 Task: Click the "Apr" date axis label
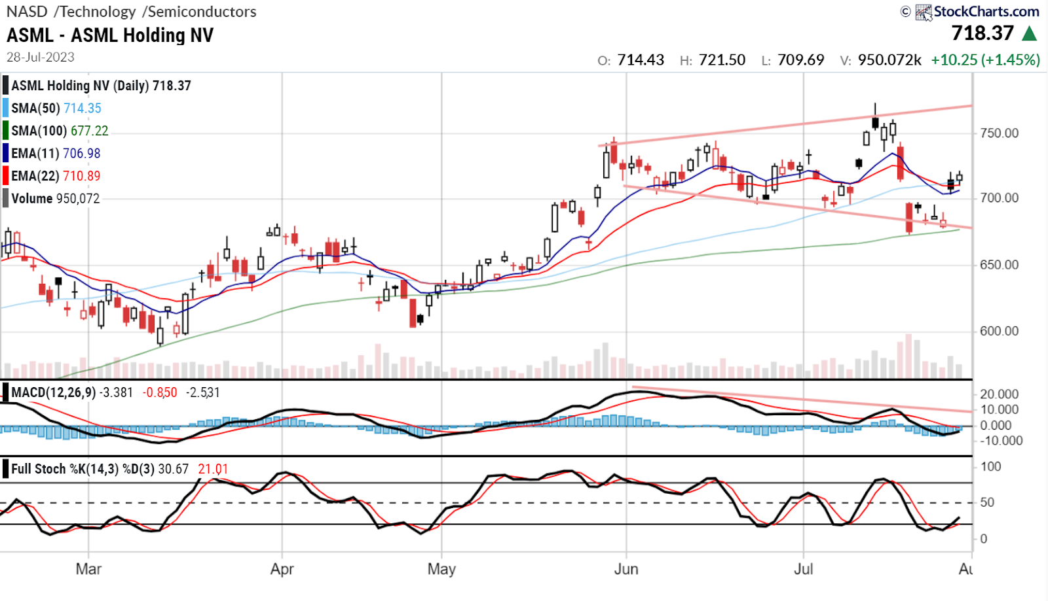(x=282, y=569)
